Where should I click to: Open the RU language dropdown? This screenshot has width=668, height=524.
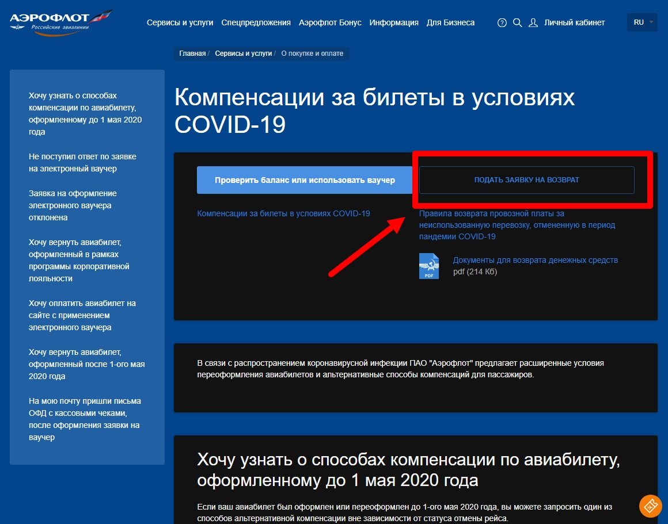coord(642,22)
